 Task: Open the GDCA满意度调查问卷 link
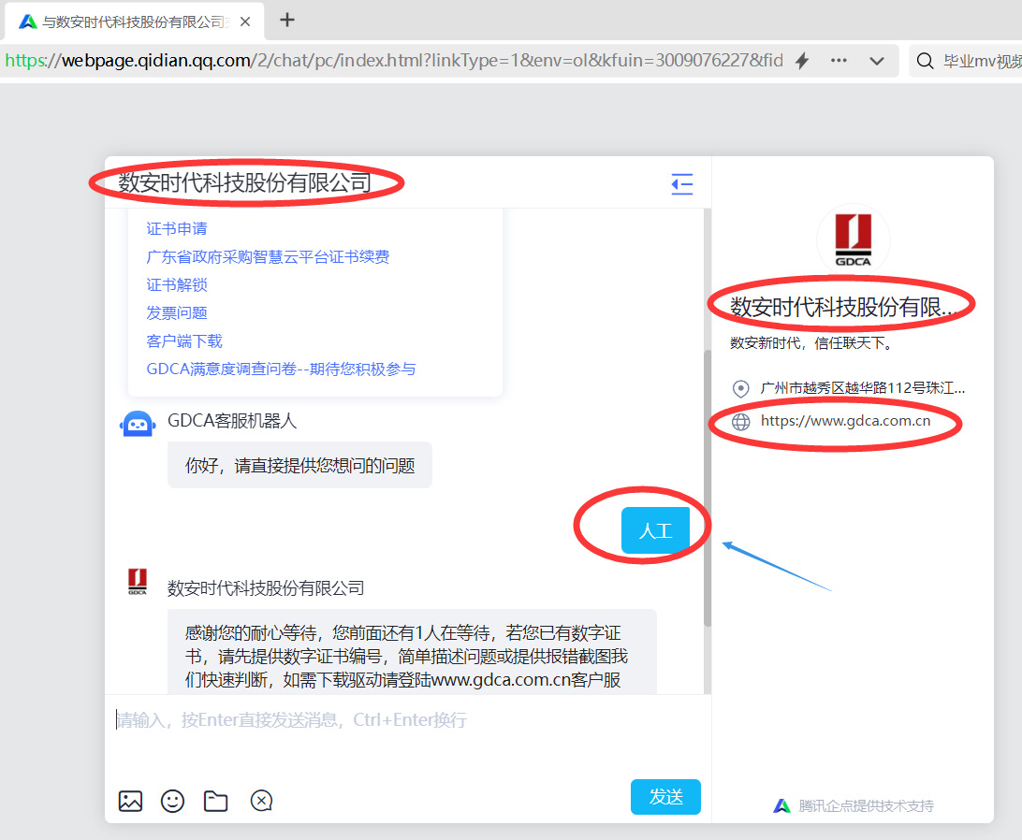[281, 369]
